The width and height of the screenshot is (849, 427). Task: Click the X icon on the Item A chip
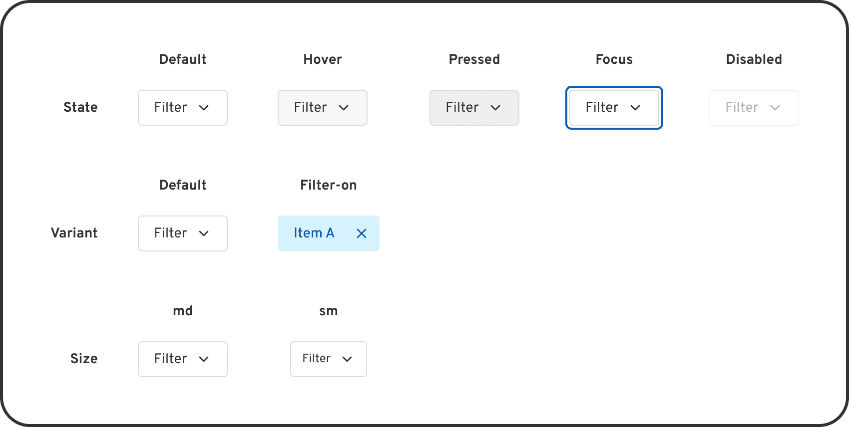pyautogui.click(x=362, y=233)
